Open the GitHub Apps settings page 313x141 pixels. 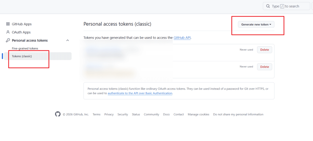[x=22, y=24]
